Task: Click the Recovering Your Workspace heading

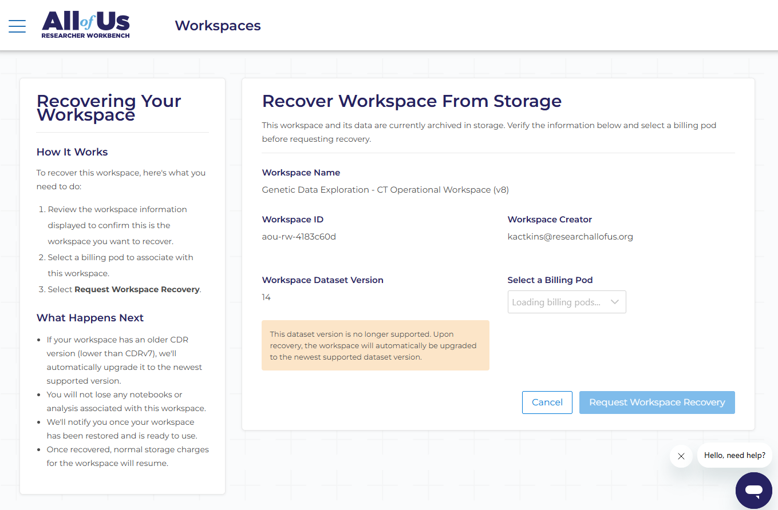Action: 109,108
